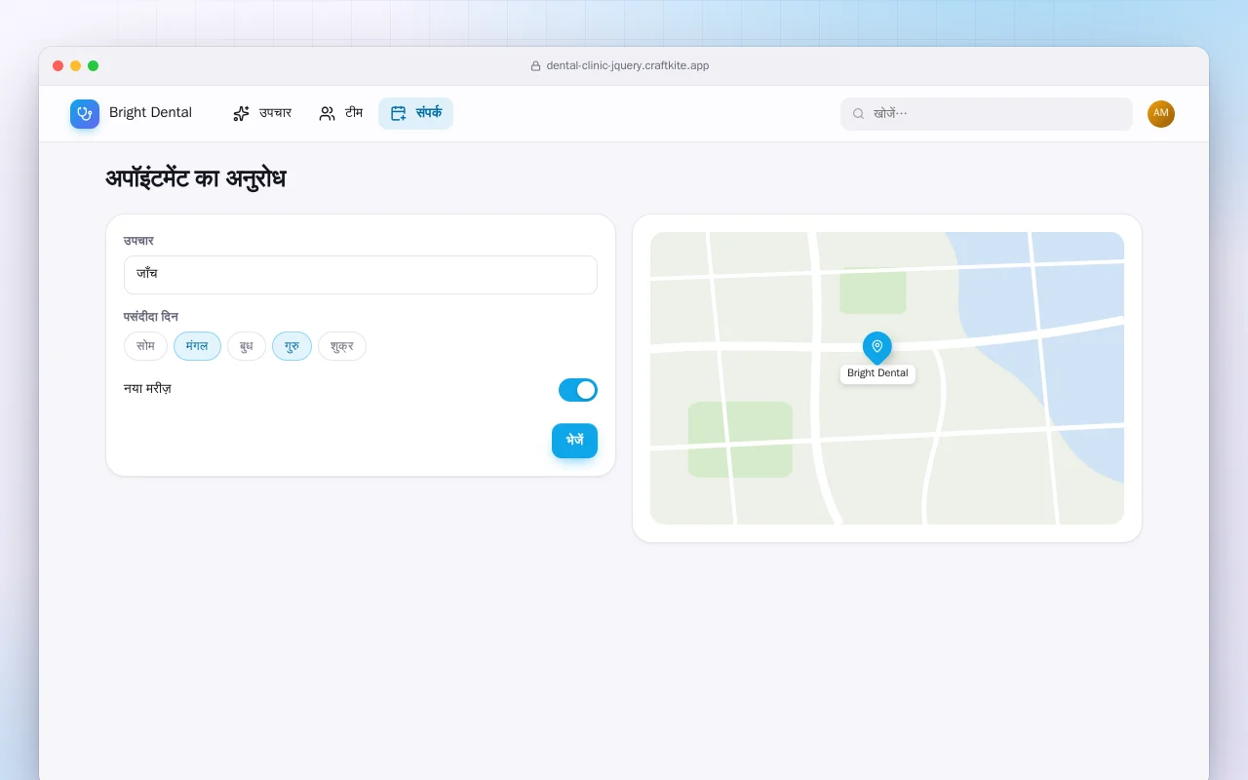This screenshot has height=780, width=1248.
Task: Click the calendar icon beside संपर्क
Action: click(399, 113)
